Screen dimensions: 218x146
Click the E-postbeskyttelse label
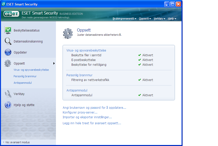click(83, 60)
